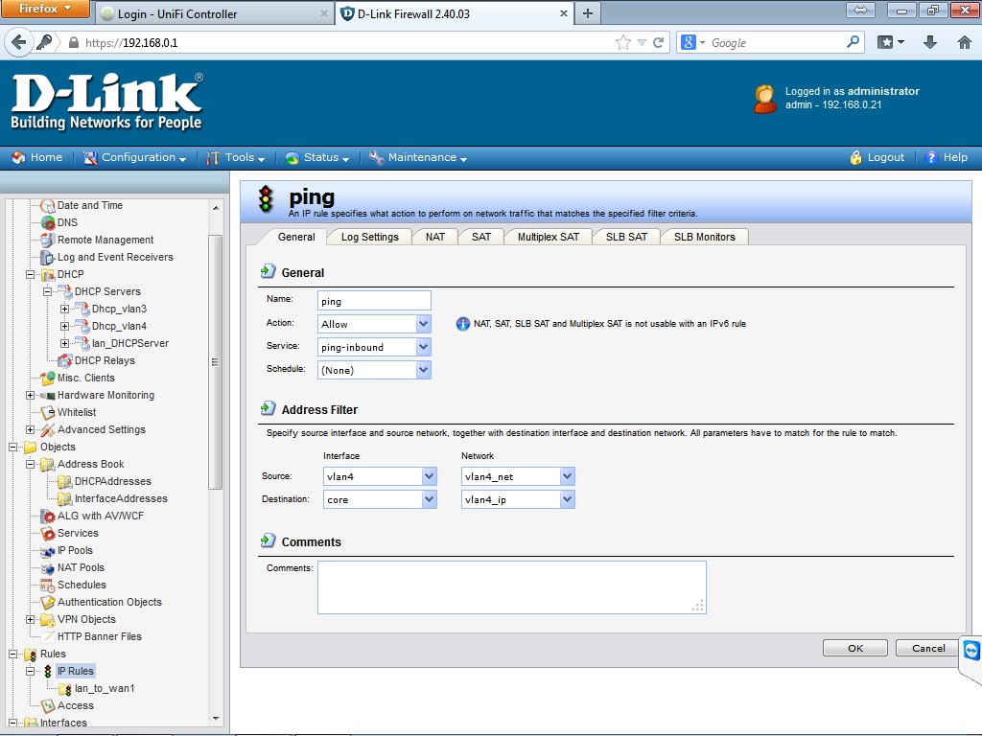Switch to the Log Settings tab
The height and width of the screenshot is (736, 982).
(x=369, y=237)
